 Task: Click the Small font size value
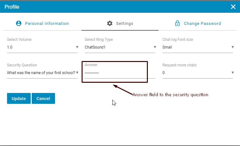[x=167, y=47]
